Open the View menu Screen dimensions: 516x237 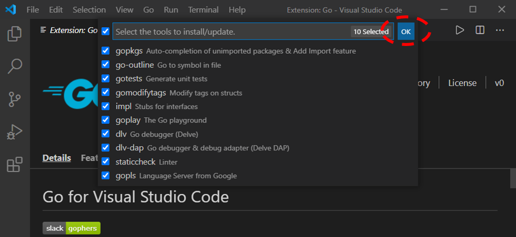[124, 10]
